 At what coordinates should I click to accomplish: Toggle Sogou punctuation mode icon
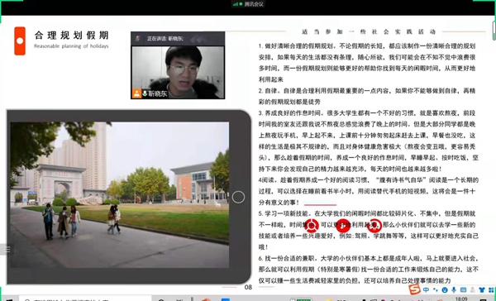[x=436, y=289]
